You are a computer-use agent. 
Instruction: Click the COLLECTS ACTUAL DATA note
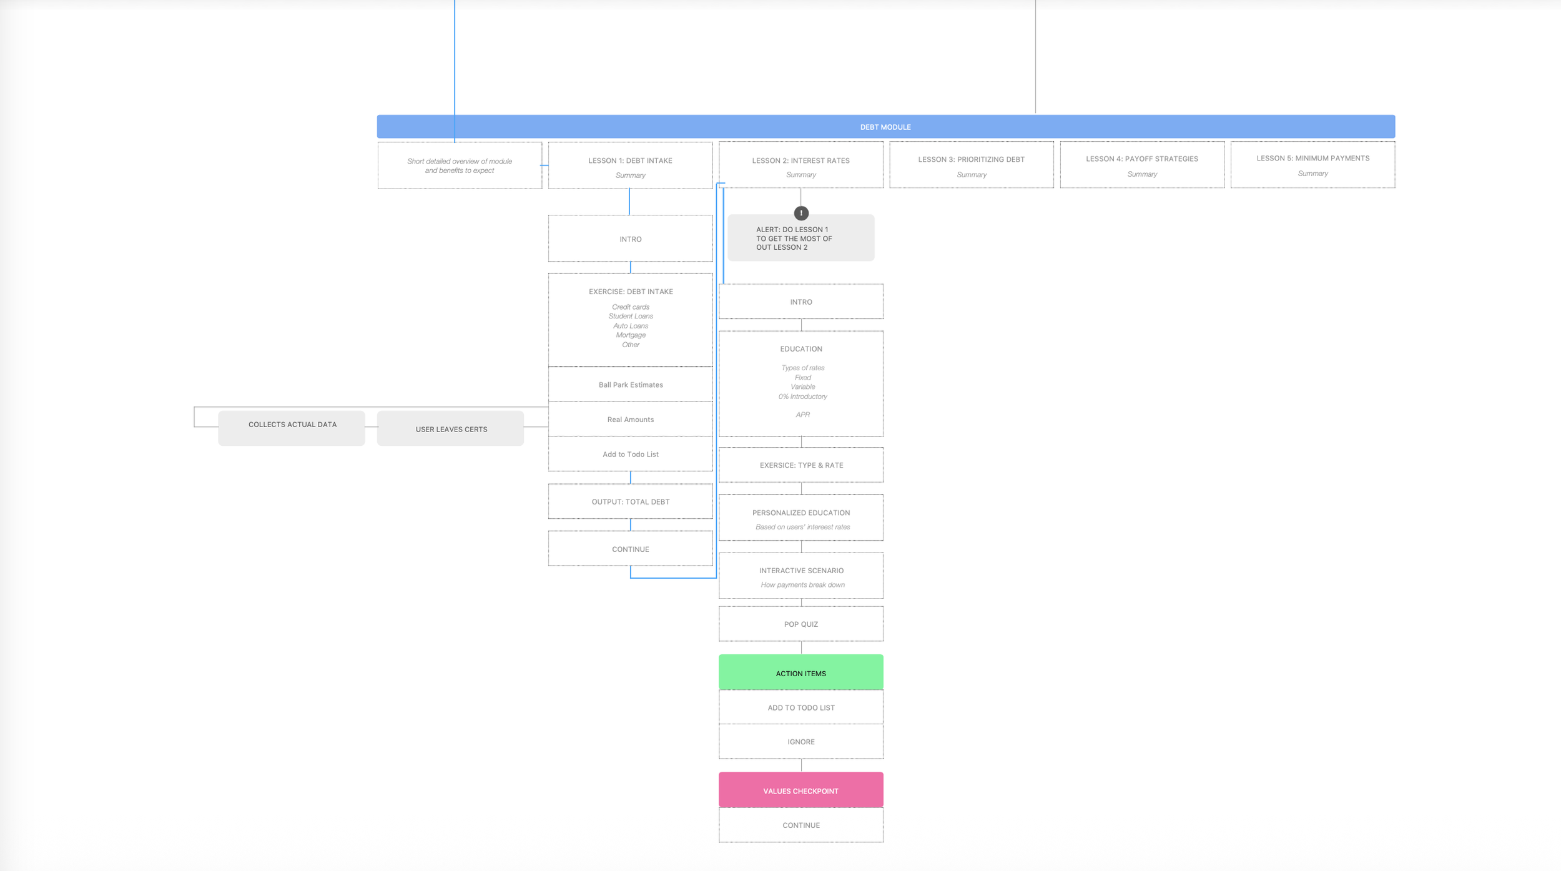292,428
